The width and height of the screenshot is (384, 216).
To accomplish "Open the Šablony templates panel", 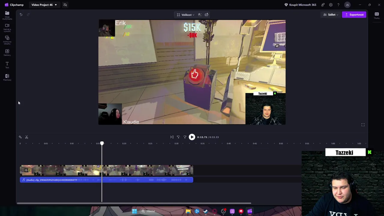I will point(7,52).
